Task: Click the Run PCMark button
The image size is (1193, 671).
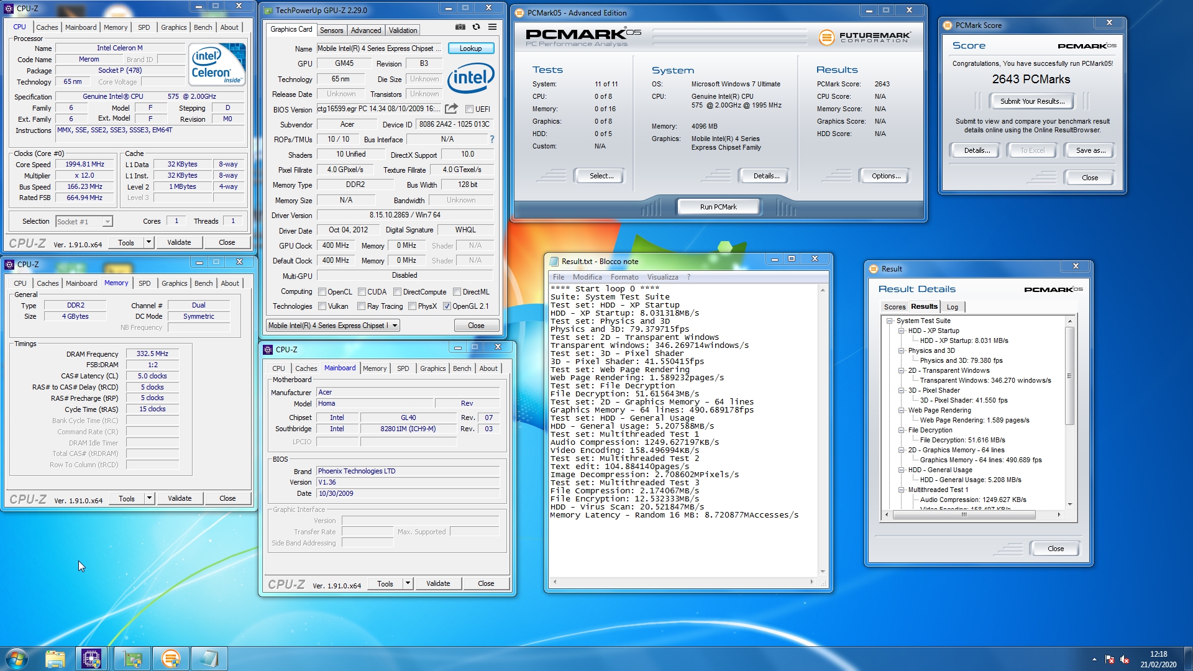Action: tap(718, 207)
